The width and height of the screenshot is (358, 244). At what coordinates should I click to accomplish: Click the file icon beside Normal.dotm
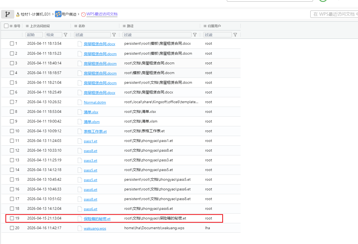pos(80,102)
